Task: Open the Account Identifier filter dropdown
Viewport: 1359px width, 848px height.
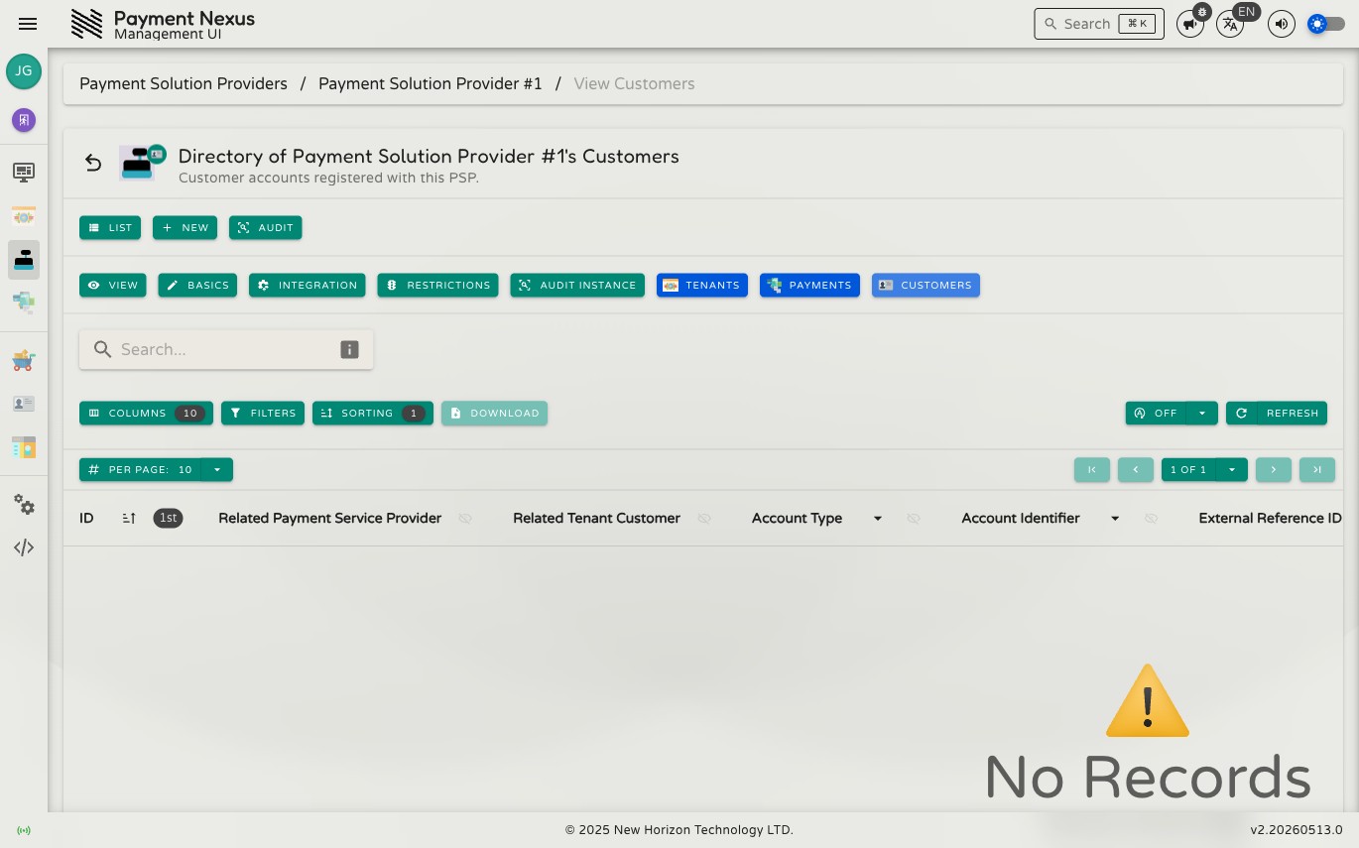Action: (1115, 518)
